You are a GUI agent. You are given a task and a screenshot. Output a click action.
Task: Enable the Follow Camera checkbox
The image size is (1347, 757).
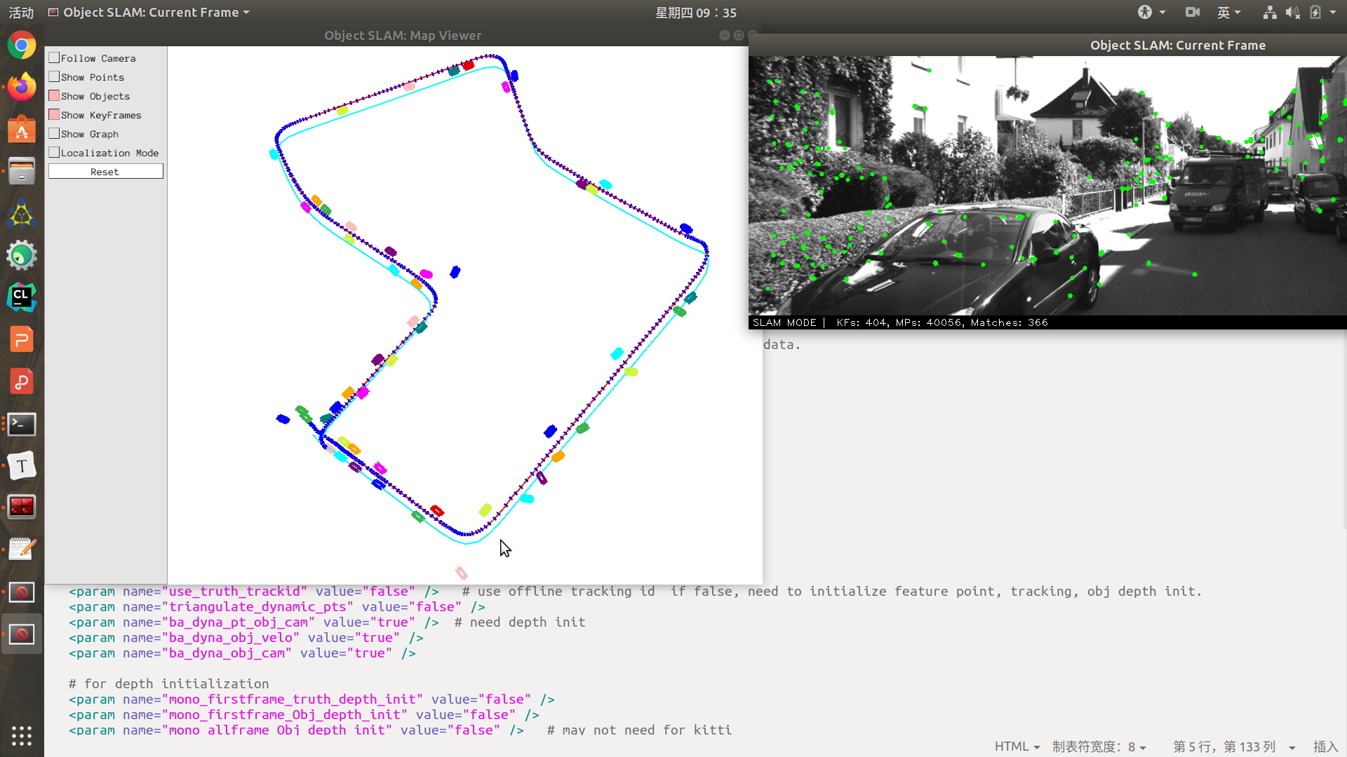pyautogui.click(x=54, y=58)
